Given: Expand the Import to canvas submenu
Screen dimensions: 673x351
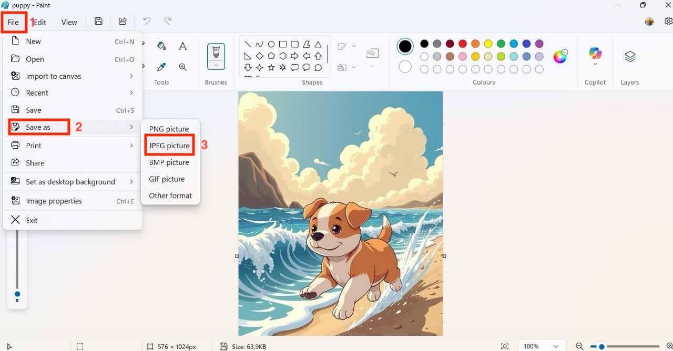Looking at the screenshot, I should (x=131, y=76).
